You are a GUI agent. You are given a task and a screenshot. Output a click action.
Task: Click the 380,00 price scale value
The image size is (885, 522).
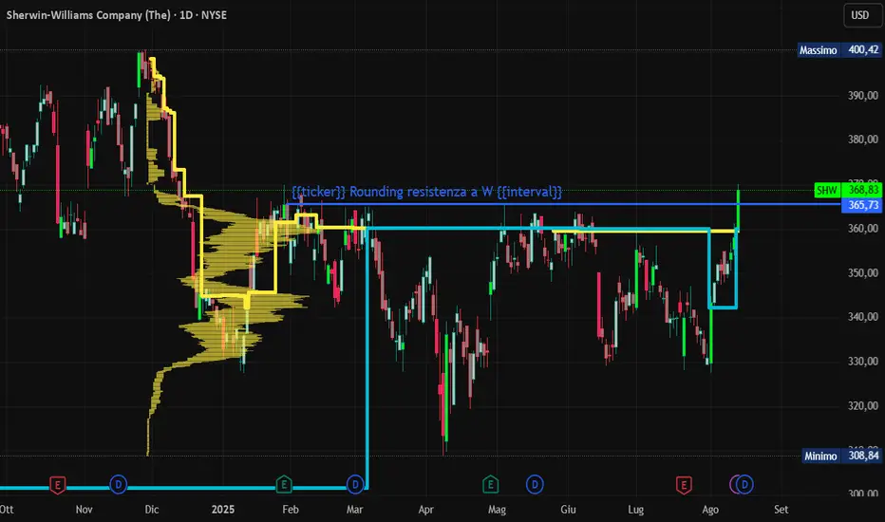click(x=863, y=140)
